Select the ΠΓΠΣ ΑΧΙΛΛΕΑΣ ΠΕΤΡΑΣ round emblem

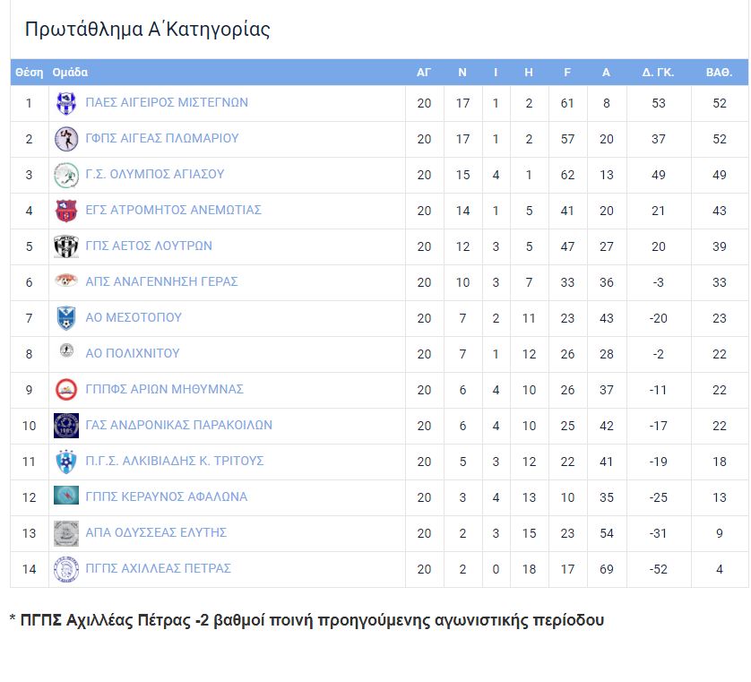pyautogui.click(x=66, y=569)
